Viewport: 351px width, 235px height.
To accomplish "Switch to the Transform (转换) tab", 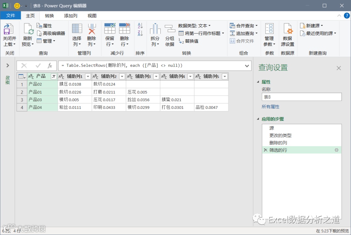I will [x=49, y=16].
